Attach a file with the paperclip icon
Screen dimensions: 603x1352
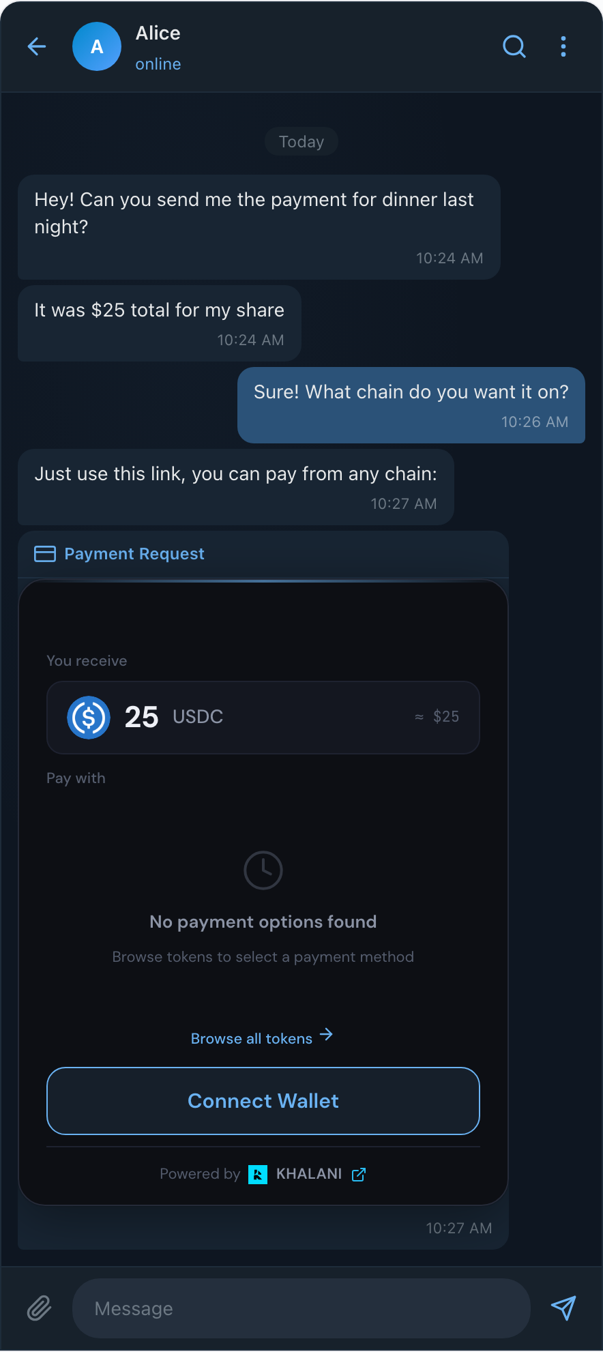pyautogui.click(x=38, y=1308)
